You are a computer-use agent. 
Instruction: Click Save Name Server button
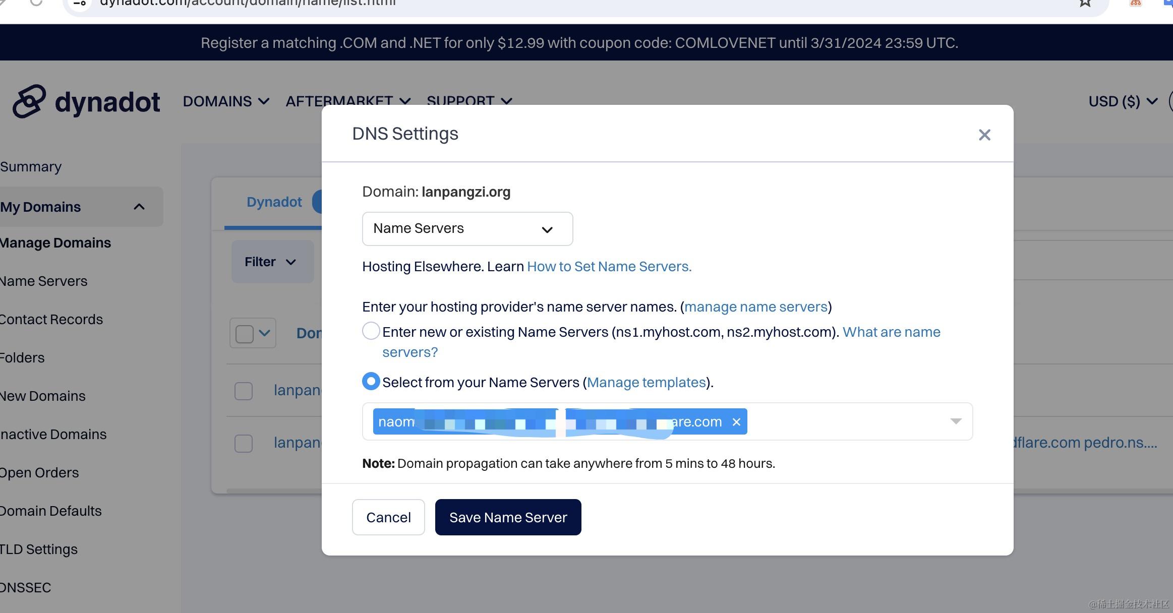coord(508,517)
